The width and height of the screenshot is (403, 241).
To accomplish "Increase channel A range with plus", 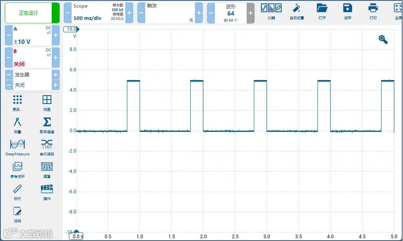I will click(x=56, y=35).
